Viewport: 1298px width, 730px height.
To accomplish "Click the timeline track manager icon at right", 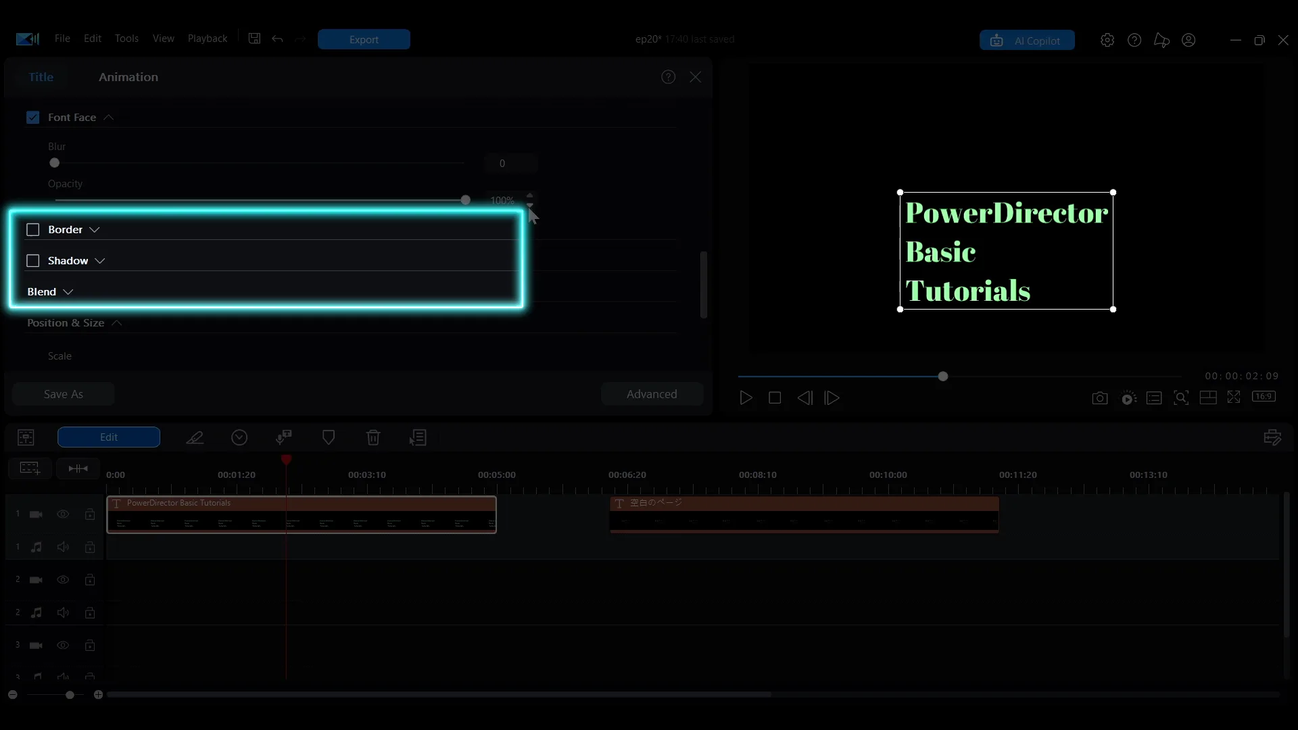I will coord(1272,437).
